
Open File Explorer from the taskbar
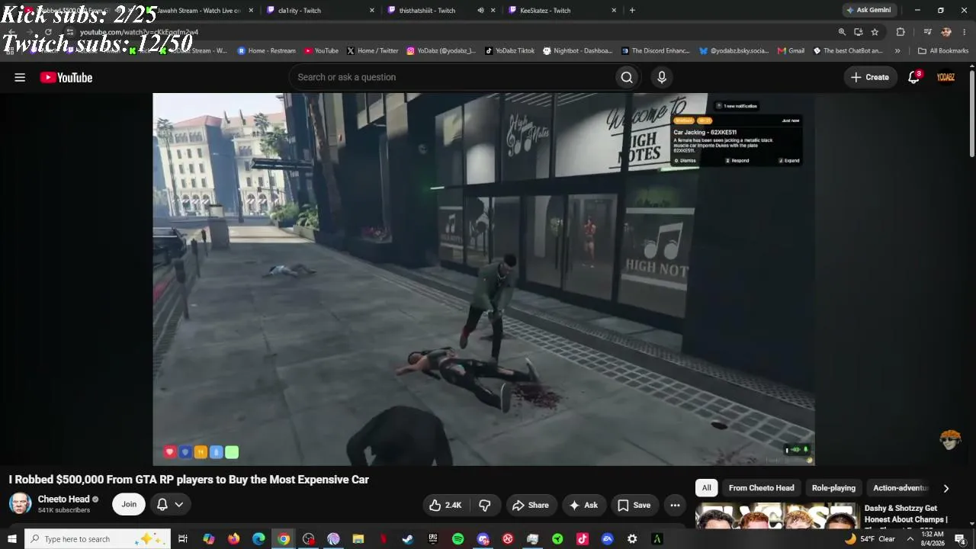(x=358, y=539)
